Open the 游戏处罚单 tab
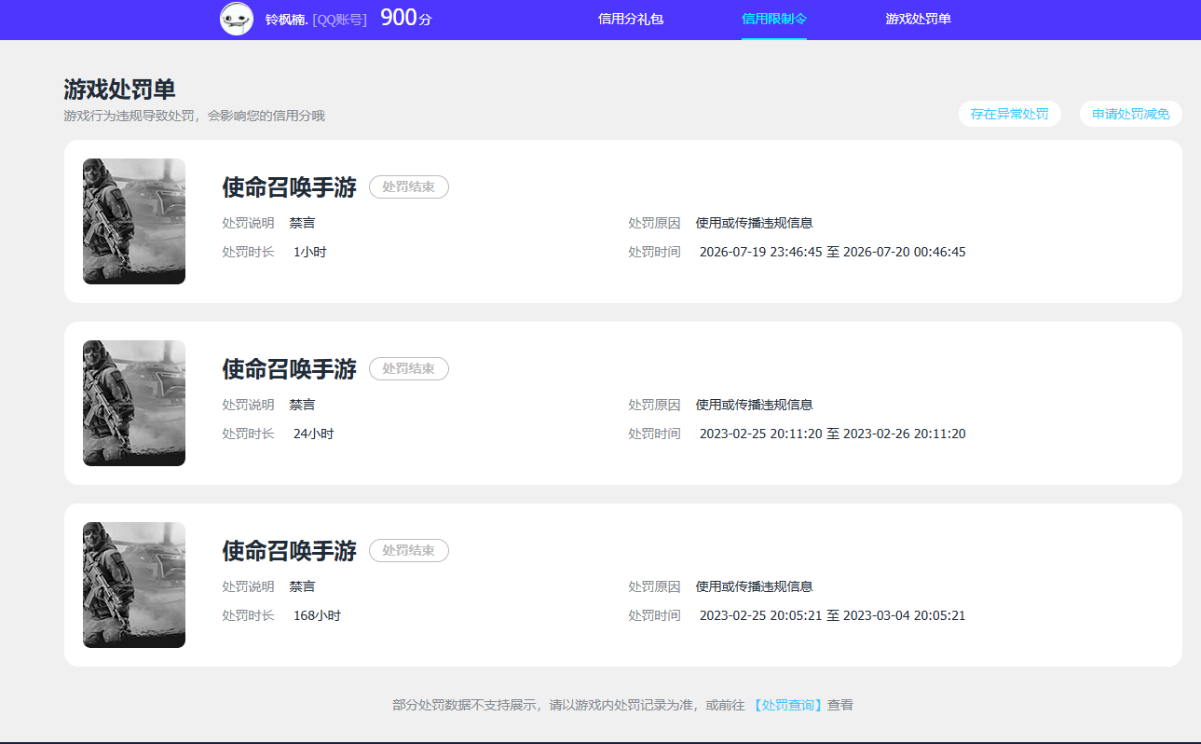This screenshot has width=1201, height=744. coord(918,19)
